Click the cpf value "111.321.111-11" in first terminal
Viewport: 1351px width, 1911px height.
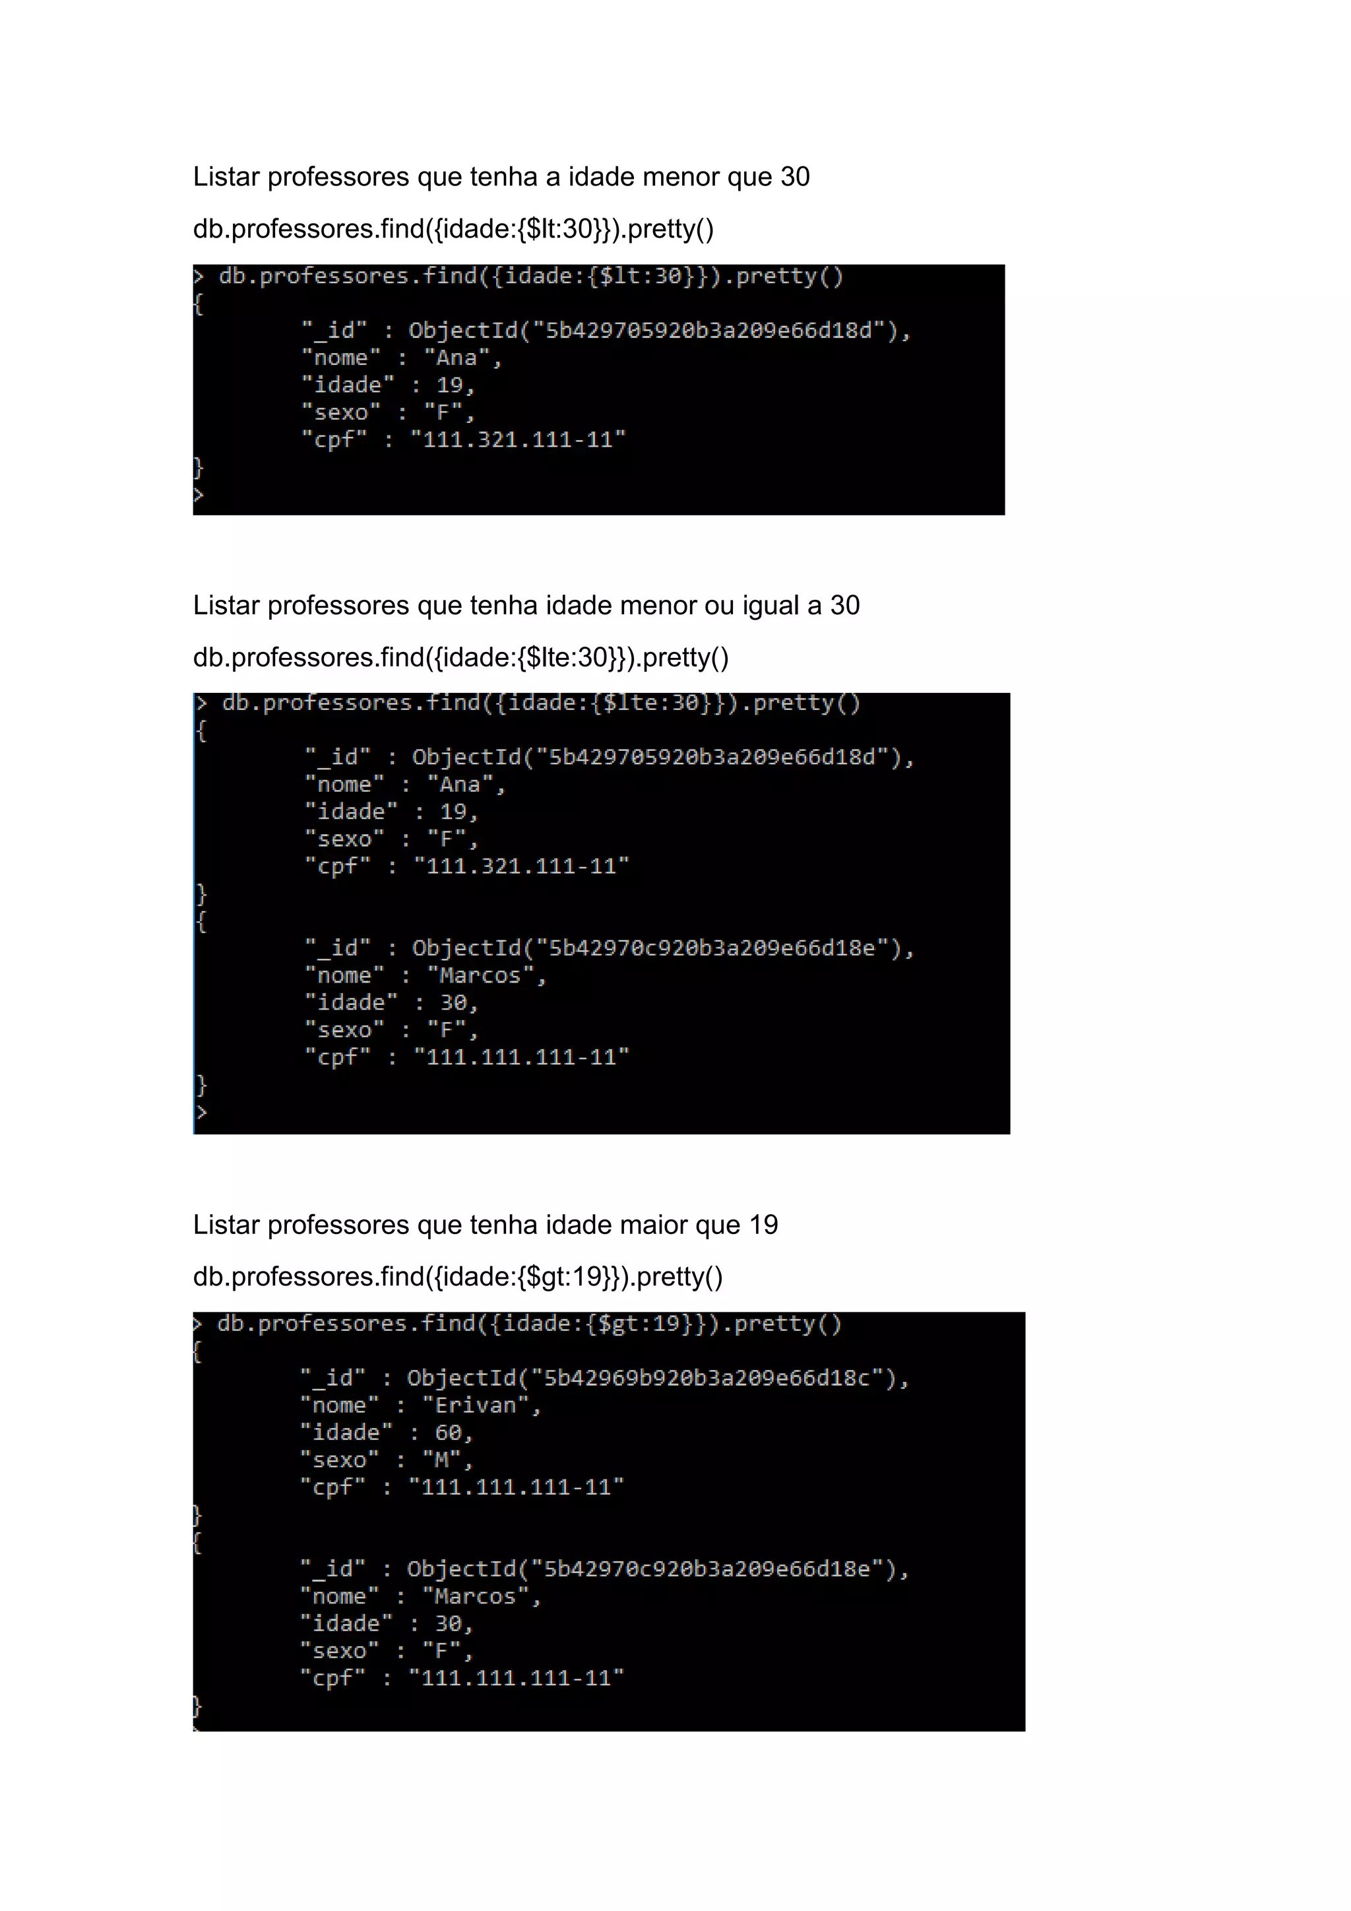(x=517, y=439)
